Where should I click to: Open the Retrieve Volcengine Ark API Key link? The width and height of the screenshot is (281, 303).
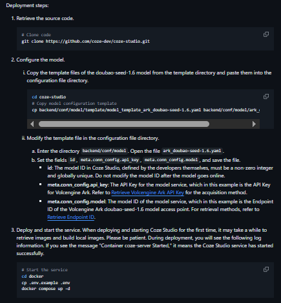(x=147, y=192)
